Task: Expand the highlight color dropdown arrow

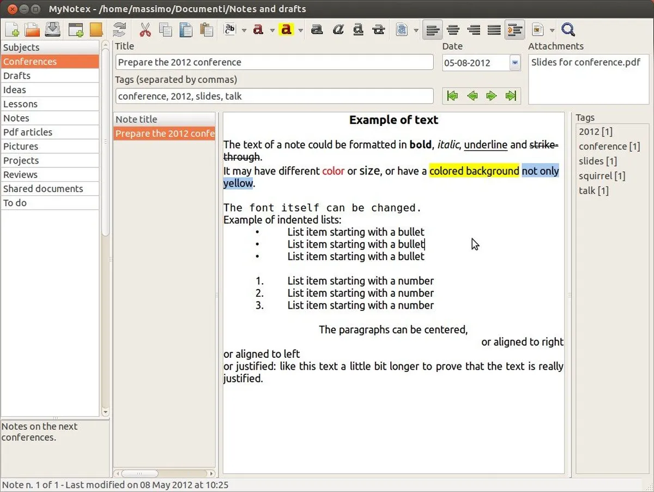Action: (x=300, y=30)
